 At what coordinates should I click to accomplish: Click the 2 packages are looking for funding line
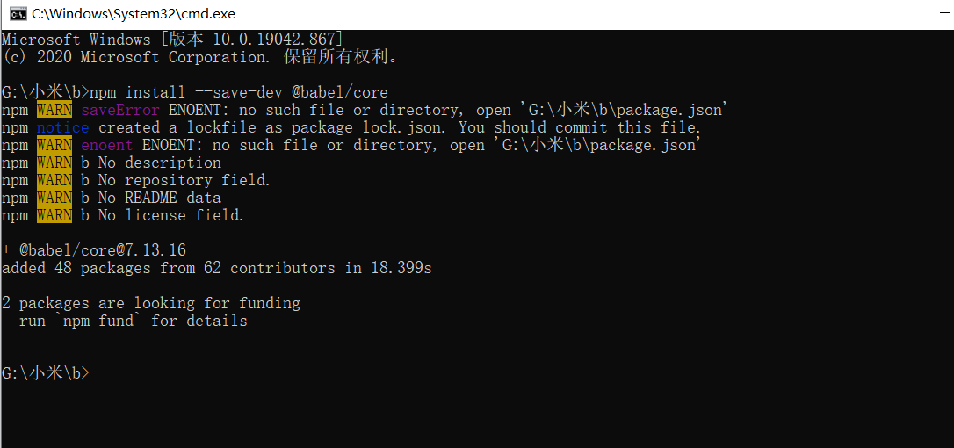coord(151,303)
